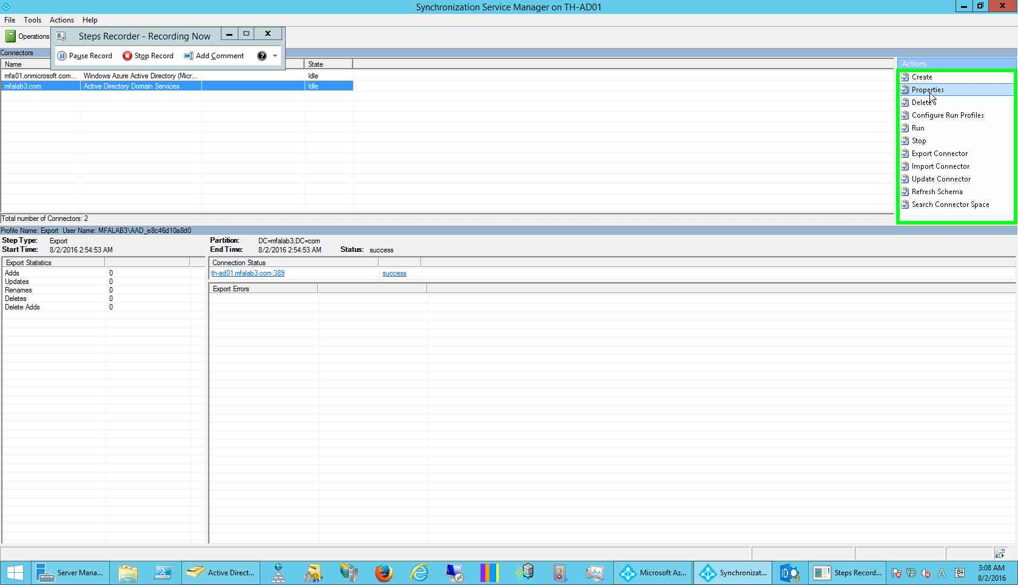Switch to Microsoft Azure taskbar window
The height and width of the screenshot is (585, 1018).
coord(653,573)
